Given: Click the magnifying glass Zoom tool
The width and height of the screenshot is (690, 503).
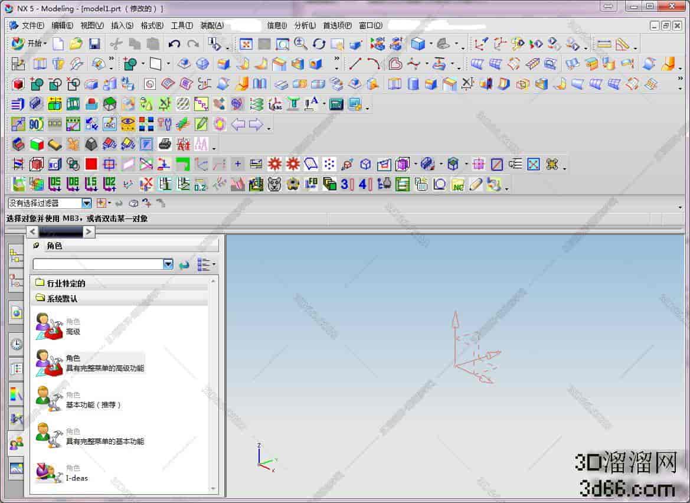Looking at the screenshot, I should click(300, 44).
